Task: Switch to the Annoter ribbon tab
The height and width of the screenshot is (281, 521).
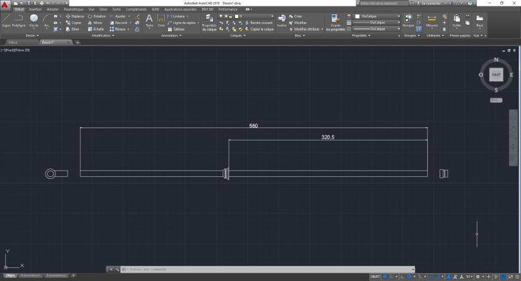Action: click(53, 9)
